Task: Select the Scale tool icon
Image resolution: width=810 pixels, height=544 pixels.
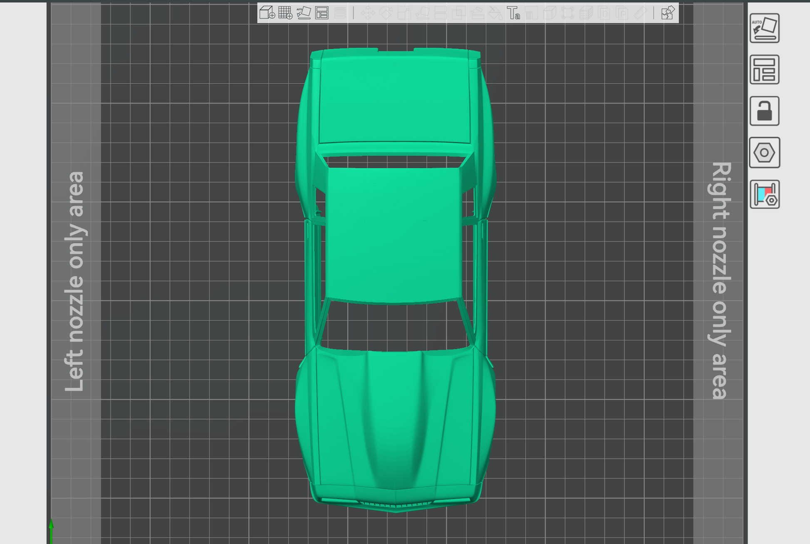Action: [x=404, y=13]
